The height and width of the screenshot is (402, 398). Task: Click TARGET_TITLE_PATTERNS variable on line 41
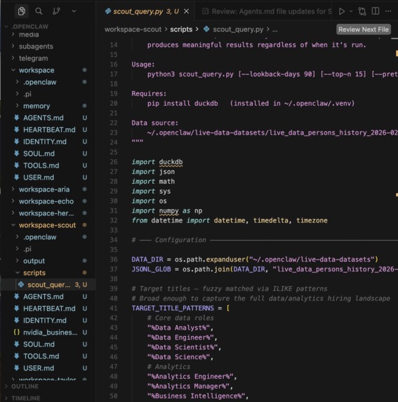[x=173, y=308]
